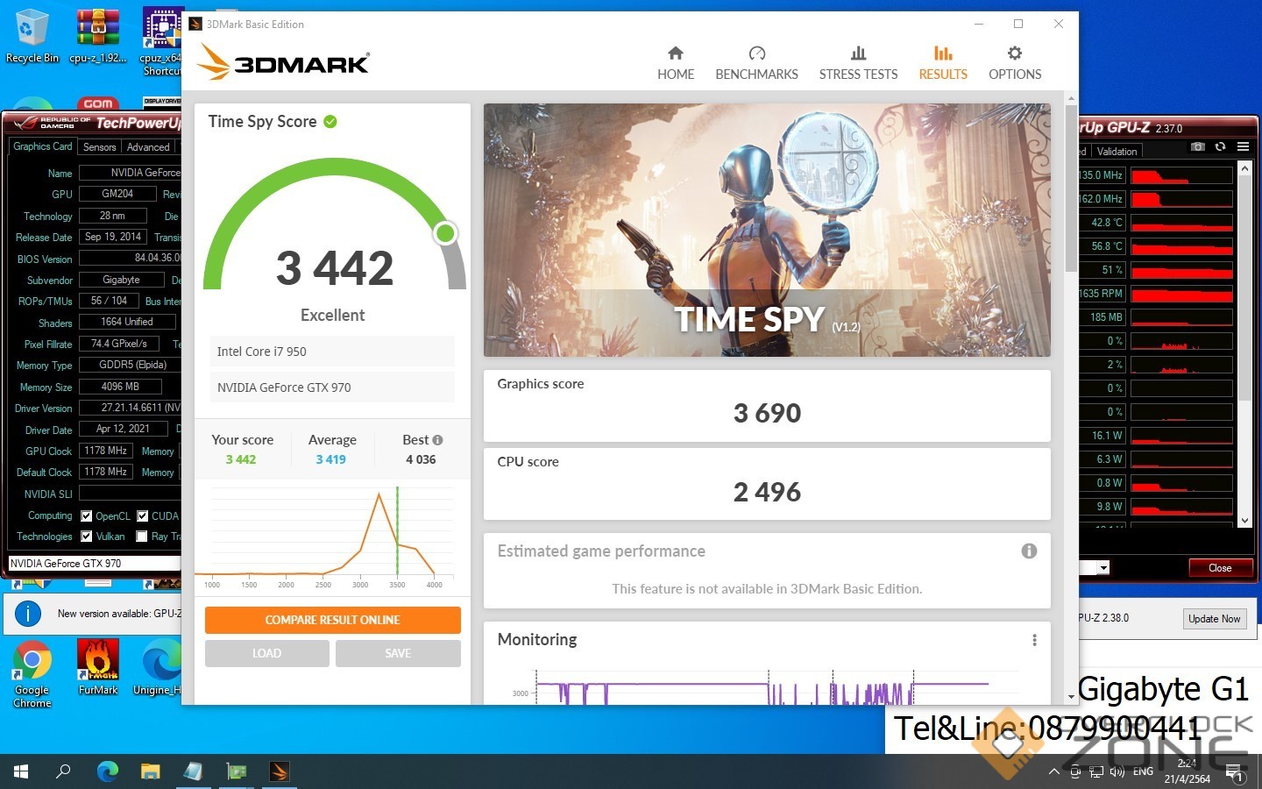Open the Monitoring three-dot menu

pyautogui.click(x=1034, y=640)
